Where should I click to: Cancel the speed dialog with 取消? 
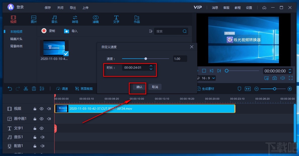click(x=155, y=87)
